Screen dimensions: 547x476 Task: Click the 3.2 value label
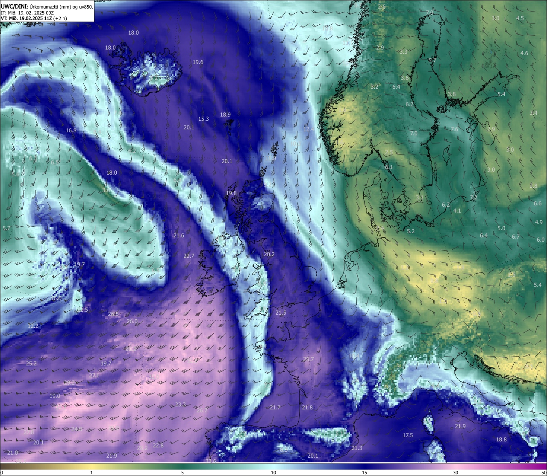coord(374,87)
